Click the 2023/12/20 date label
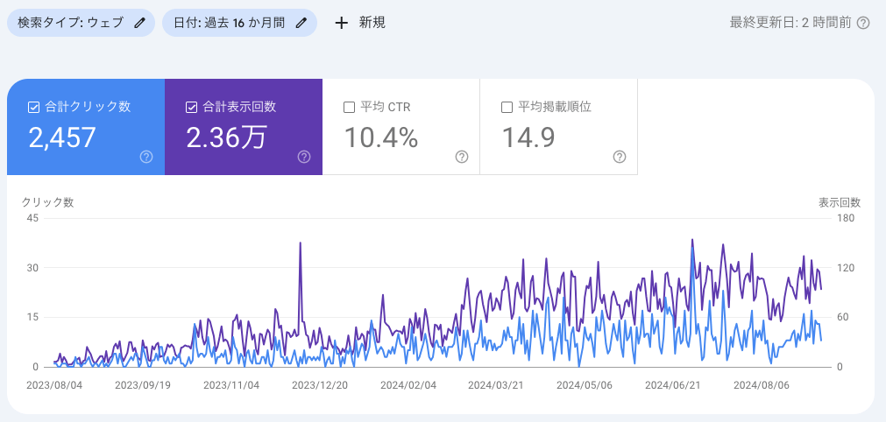The image size is (886, 422). click(320, 385)
